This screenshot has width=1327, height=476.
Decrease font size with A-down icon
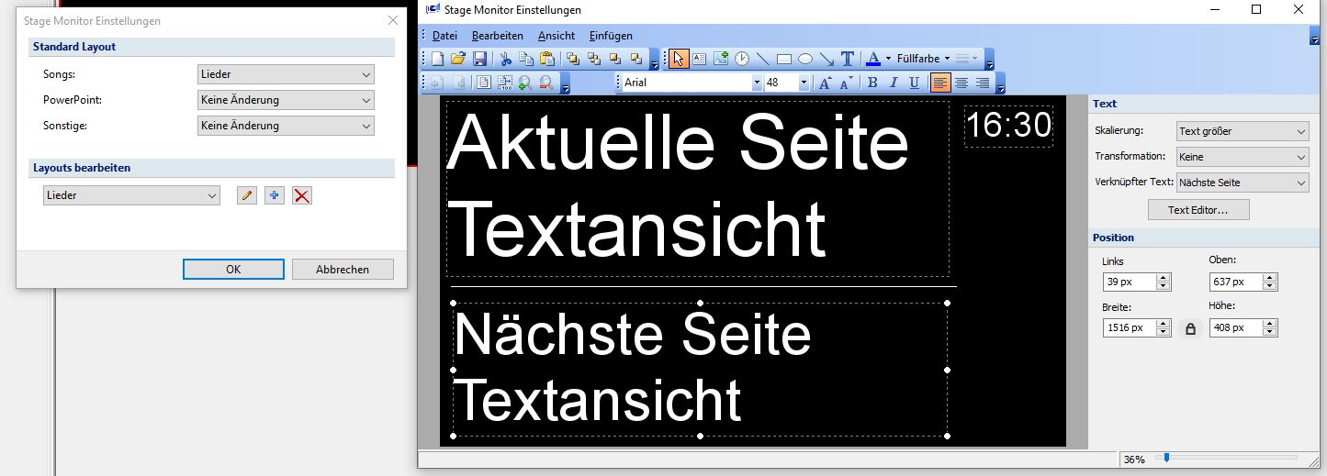click(846, 83)
